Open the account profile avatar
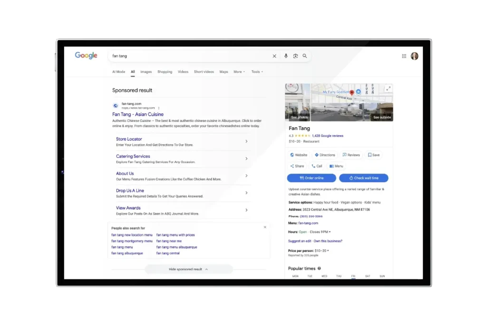Screen dimensions: 487x324 (x=415, y=56)
